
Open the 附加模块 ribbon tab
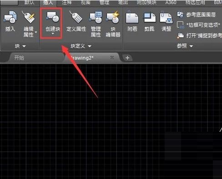point(146,2)
